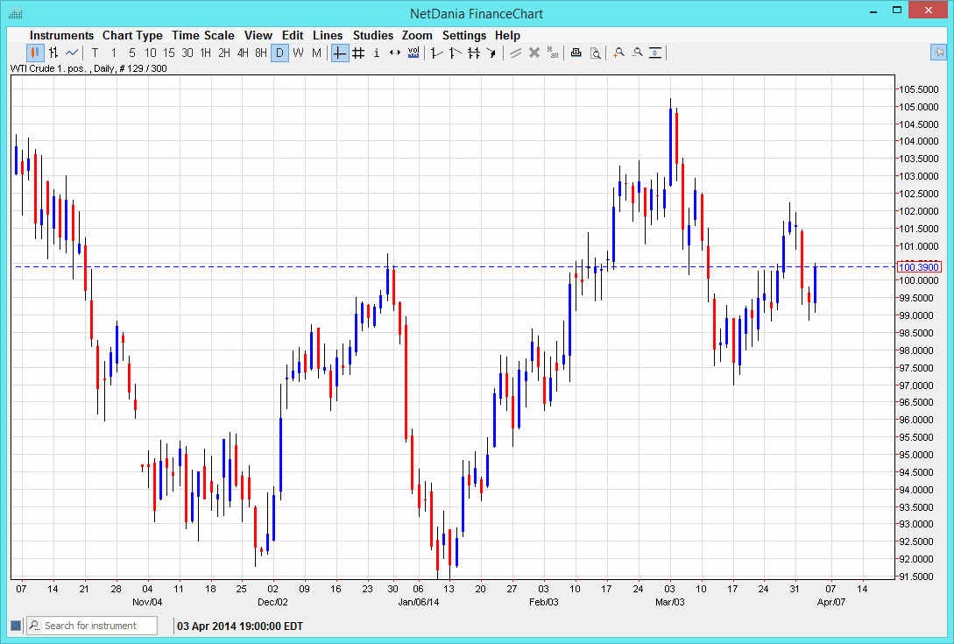Toggle the crosshair cursor button

[x=340, y=53]
